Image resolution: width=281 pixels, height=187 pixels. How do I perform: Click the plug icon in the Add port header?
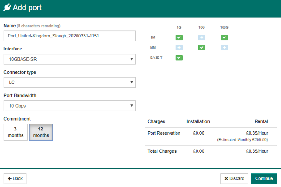pyautogui.click(x=8, y=7)
